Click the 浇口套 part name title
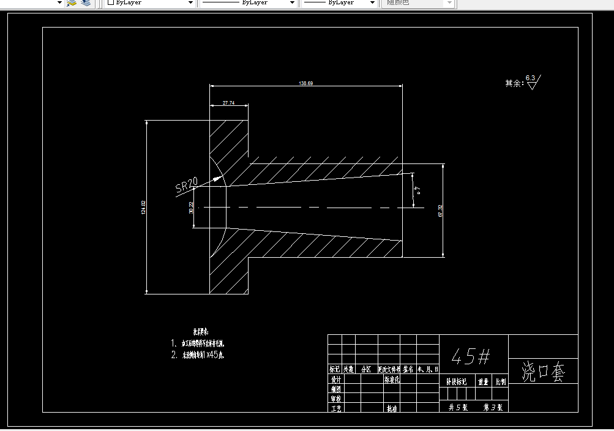 click(543, 372)
